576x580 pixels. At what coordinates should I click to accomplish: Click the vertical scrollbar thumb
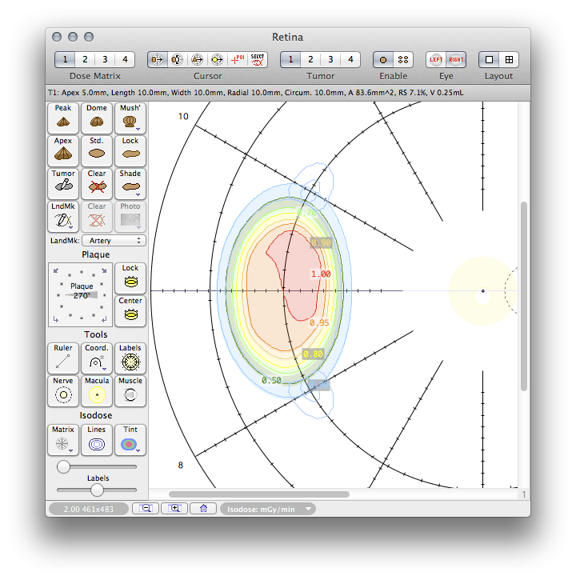(524, 296)
